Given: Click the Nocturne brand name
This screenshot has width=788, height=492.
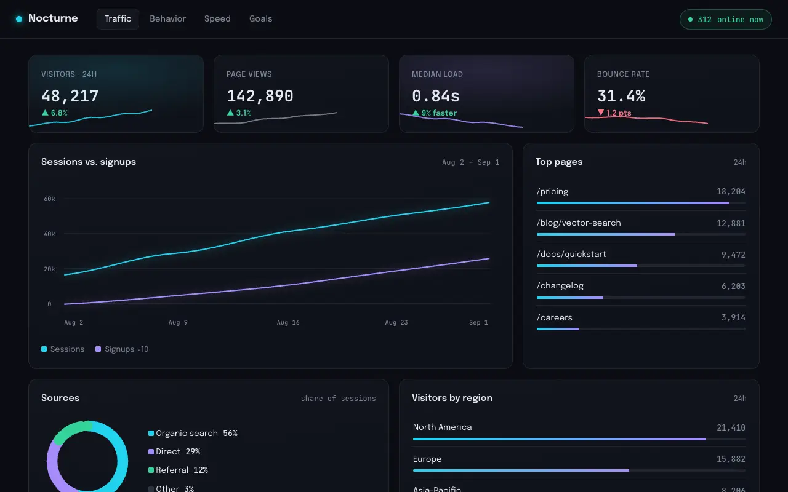Looking at the screenshot, I should coord(53,18).
